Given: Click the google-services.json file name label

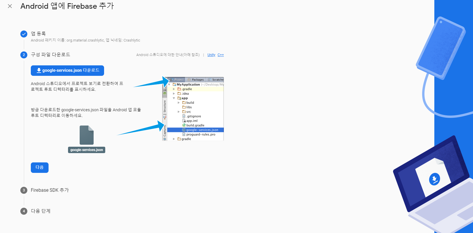Looking at the screenshot, I should tap(87, 150).
